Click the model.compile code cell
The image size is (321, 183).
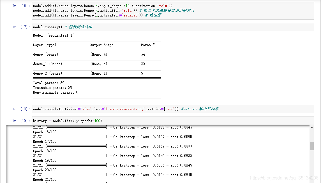point(173,109)
